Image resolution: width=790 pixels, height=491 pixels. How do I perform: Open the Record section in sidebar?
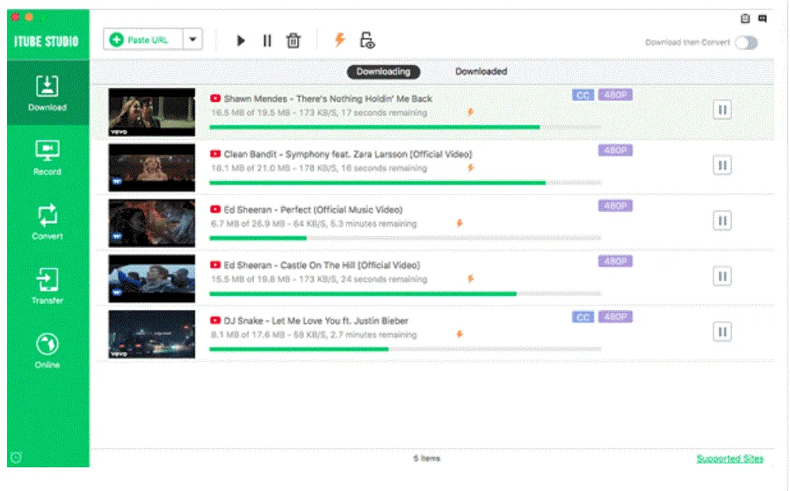click(x=47, y=157)
